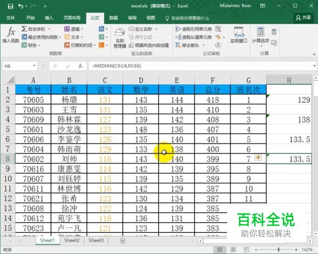The height and width of the screenshot is (254, 318).
Task: Click the Share (共享) button
Action: pyautogui.click(x=304, y=18)
